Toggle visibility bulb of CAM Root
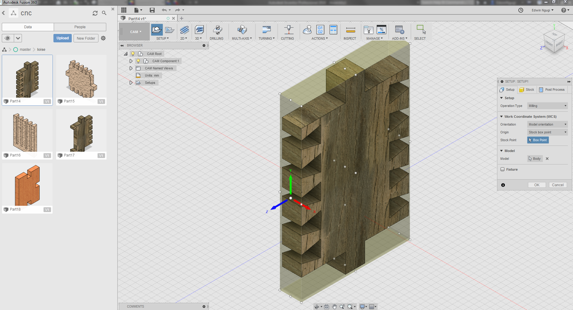Image resolution: width=573 pixels, height=310 pixels. pos(133,54)
